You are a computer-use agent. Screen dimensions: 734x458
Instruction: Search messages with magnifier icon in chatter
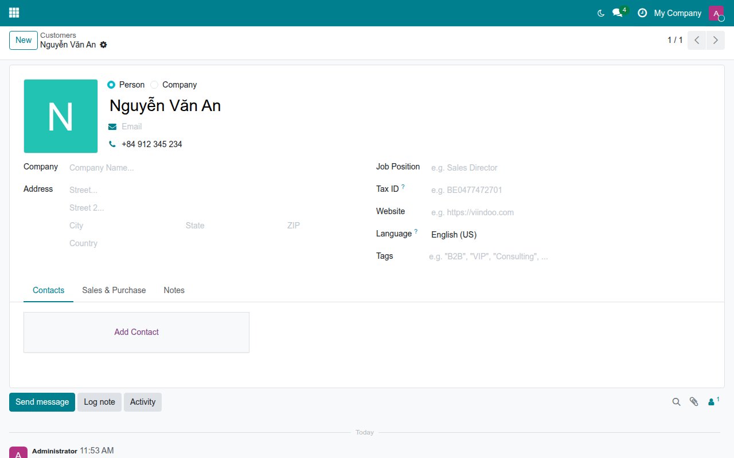677,402
